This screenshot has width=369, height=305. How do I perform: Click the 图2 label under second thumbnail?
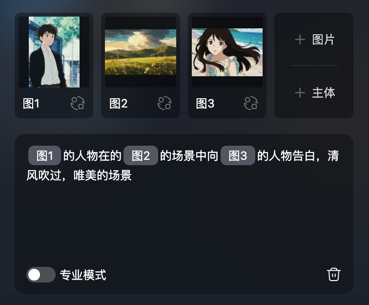pyautogui.click(x=119, y=104)
